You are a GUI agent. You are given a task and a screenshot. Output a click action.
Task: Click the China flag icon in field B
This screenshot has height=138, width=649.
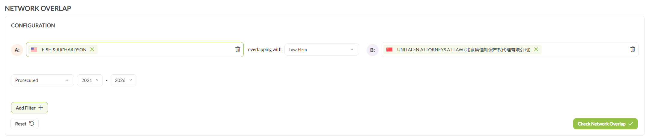click(x=389, y=49)
